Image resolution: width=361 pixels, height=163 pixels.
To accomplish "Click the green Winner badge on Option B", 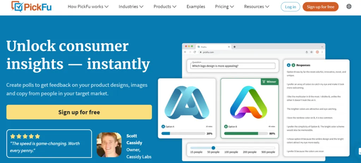I will [270, 82].
